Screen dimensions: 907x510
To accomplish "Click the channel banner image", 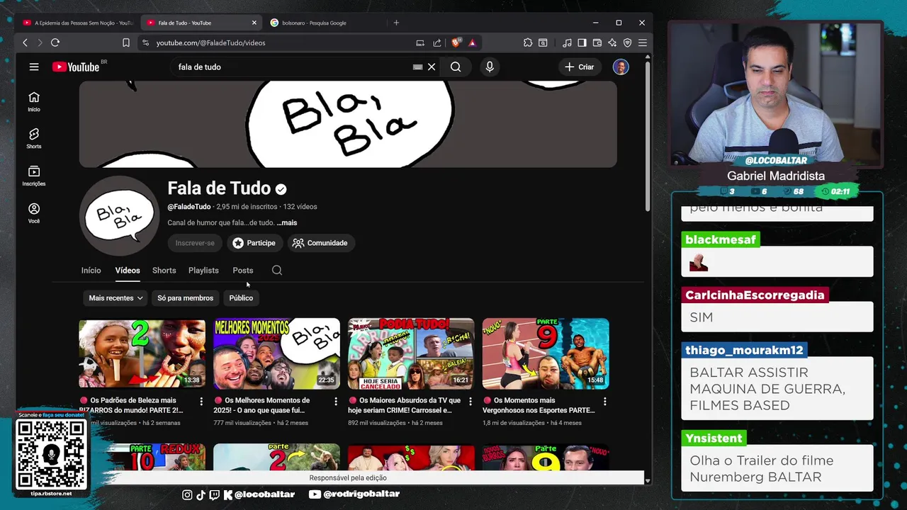I will coord(348,124).
